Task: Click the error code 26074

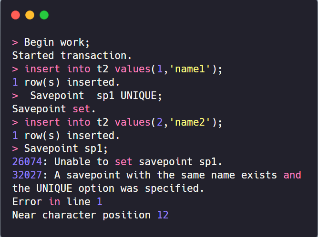Action: coord(27,162)
